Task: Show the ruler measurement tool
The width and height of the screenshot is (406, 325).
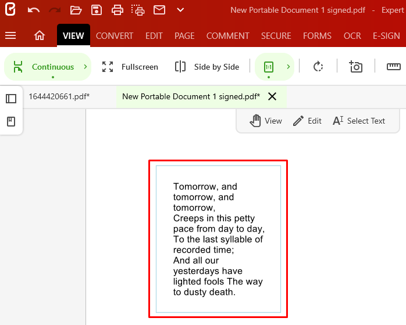Action: (x=394, y=67)
